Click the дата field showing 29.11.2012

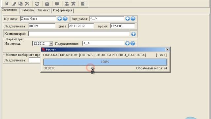pos(81,26)
